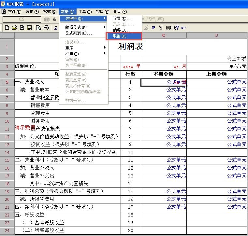Click the Cut scissors icon

(56, 28)
